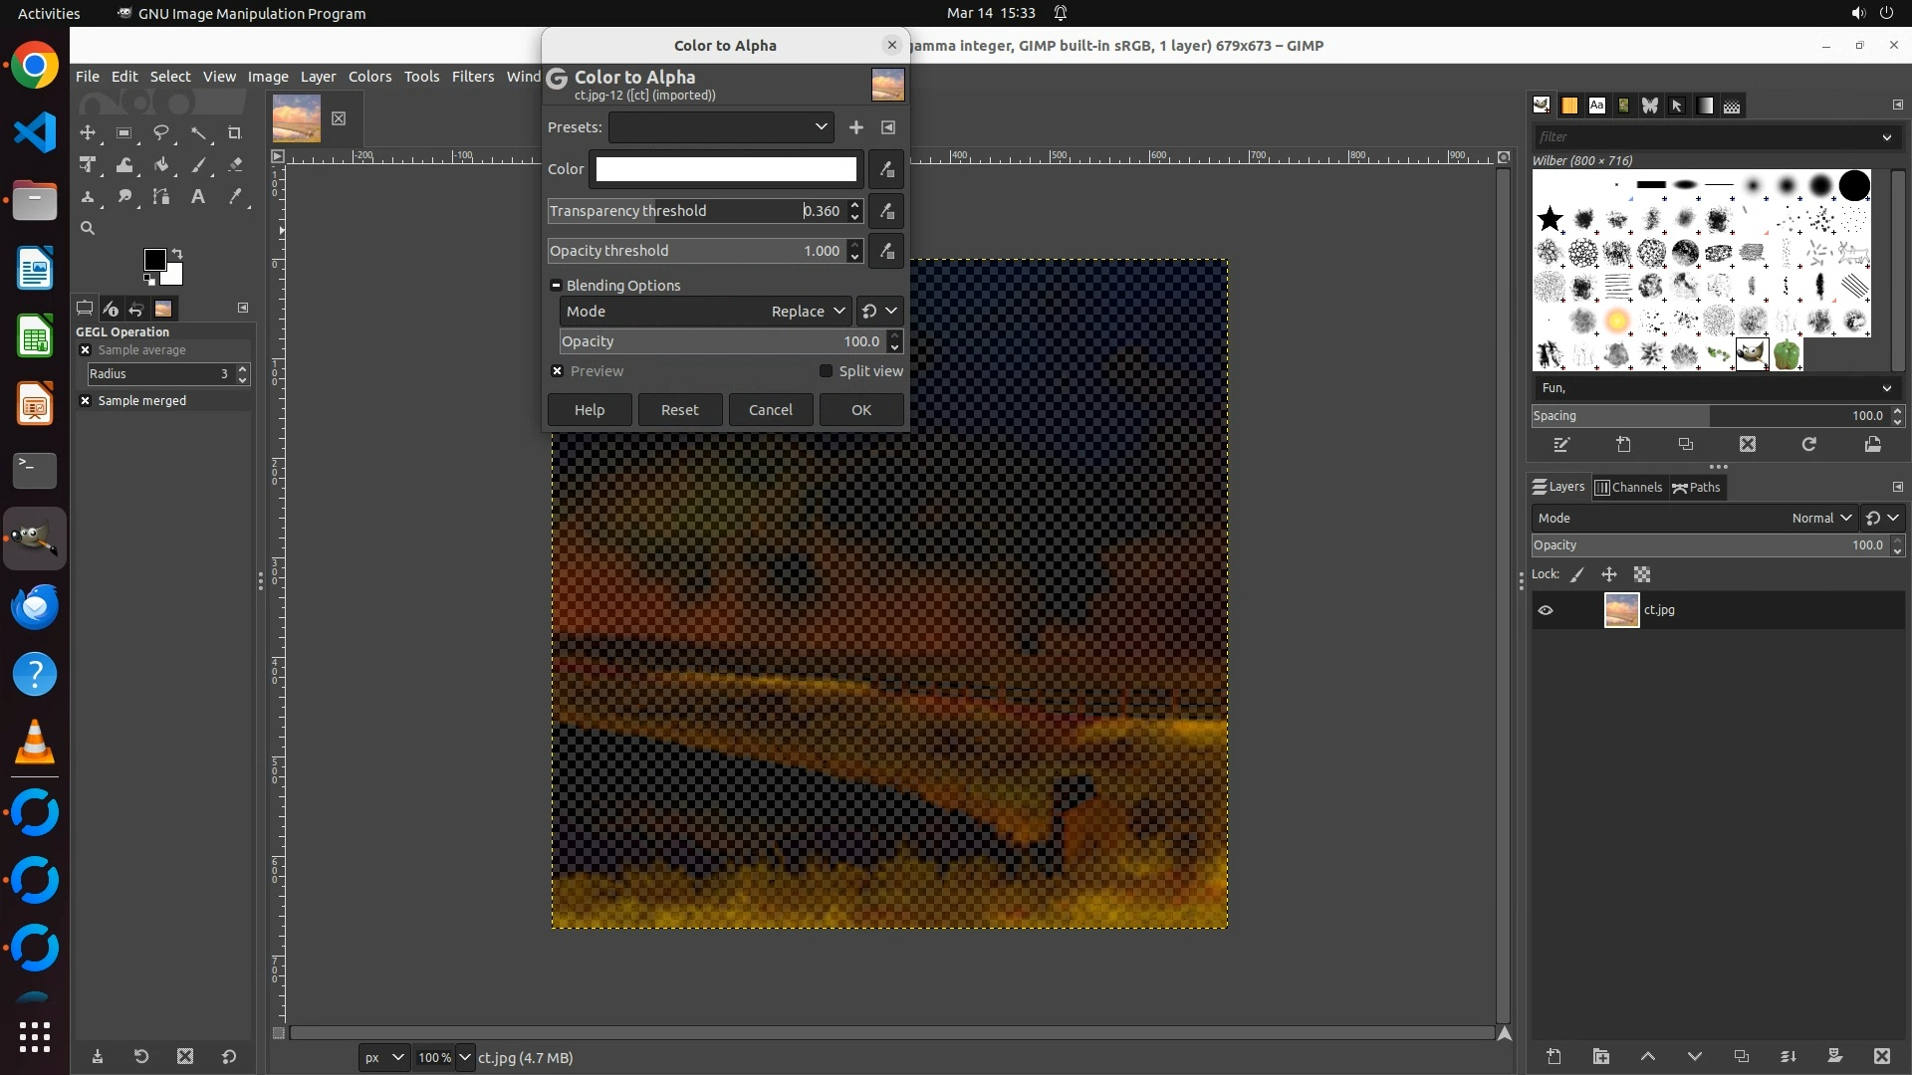This screenshot has height=1075, width=1912.
Task: Open the Presets dropdown
Action: coord(721,127)
